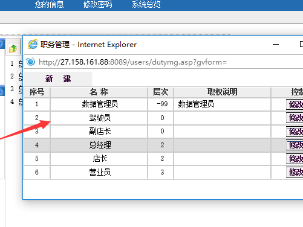Click sequence number 5 in the table
The width and height of the screenshot is (303, 227).
[x=37, y=158]
